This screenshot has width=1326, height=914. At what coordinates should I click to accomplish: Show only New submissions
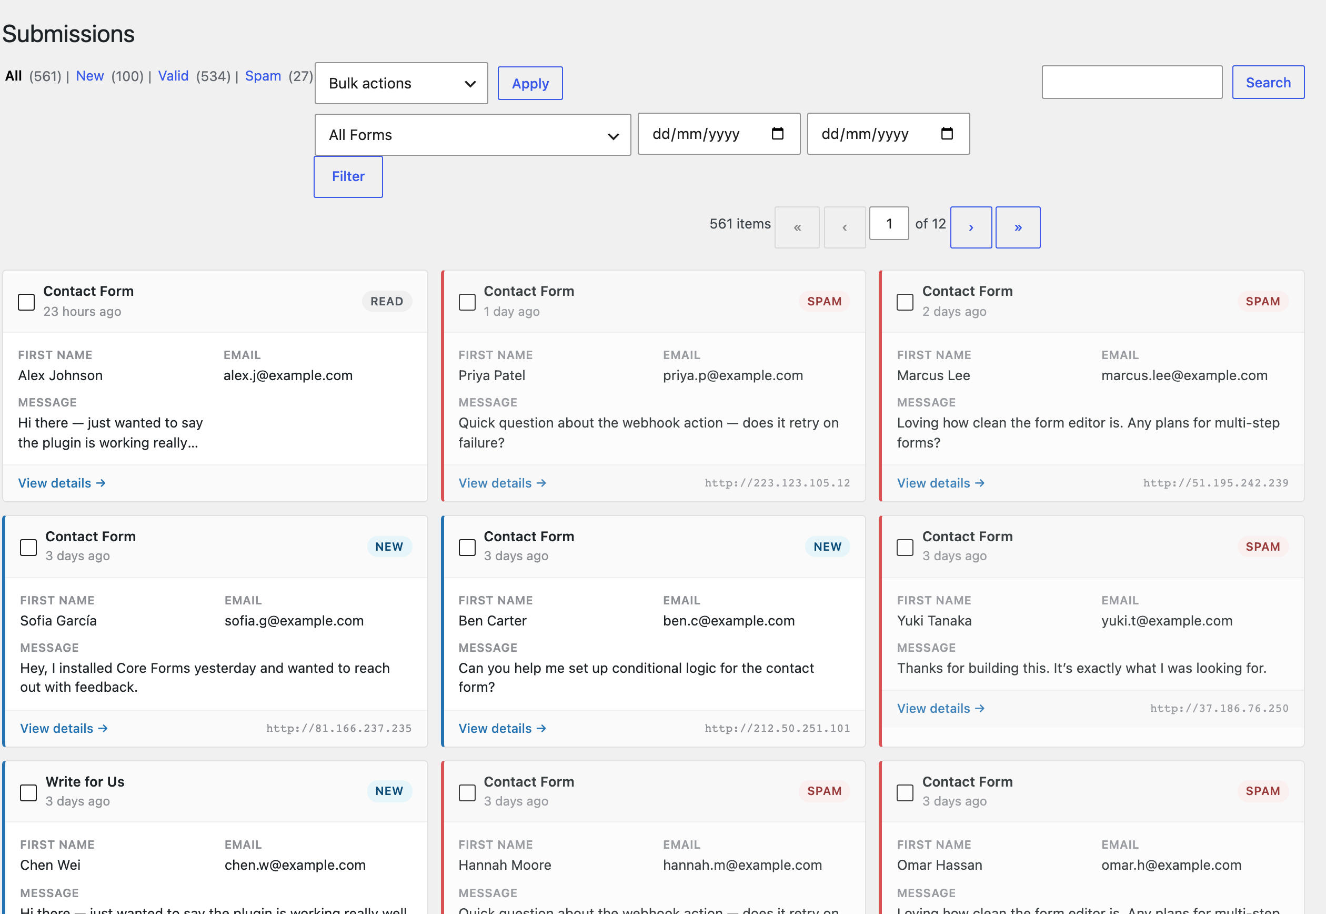click(90, 76)
